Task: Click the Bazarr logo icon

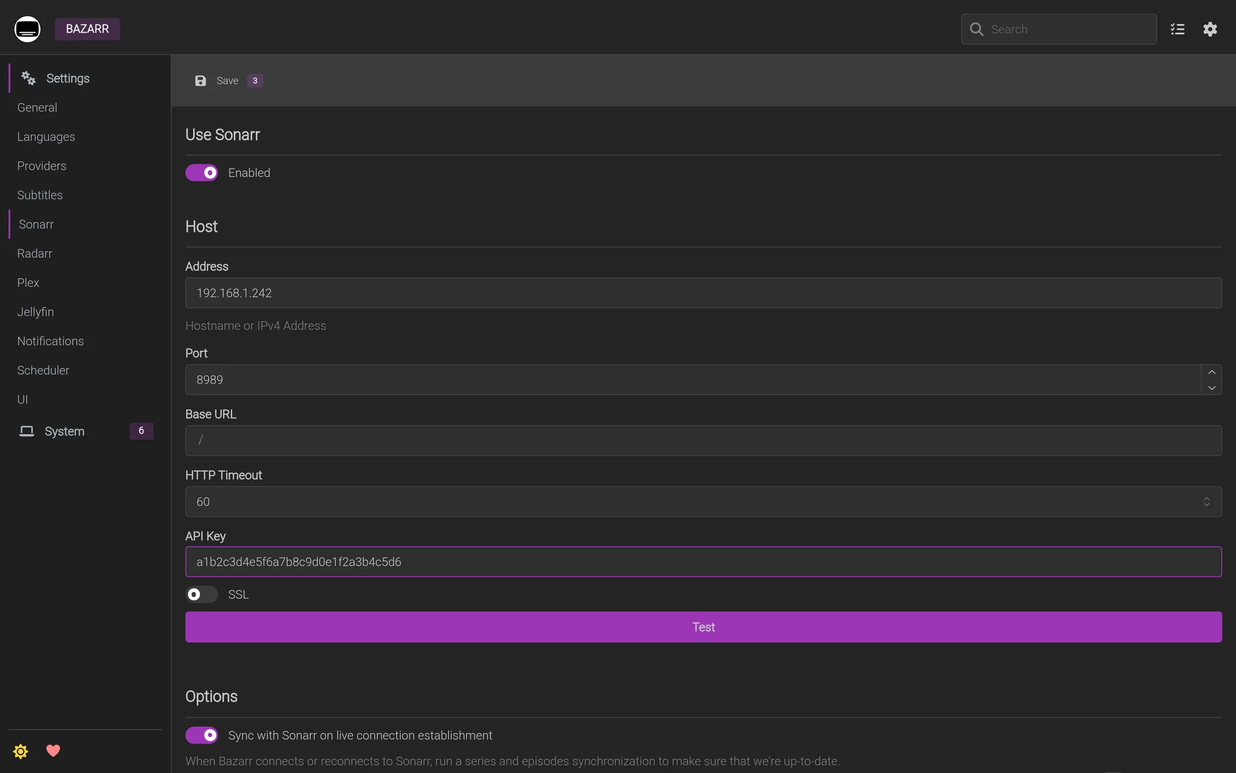Action: click(27, 29)
